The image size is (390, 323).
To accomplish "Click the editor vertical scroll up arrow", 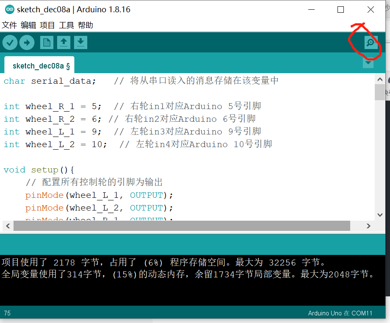I will pos(380,79).
